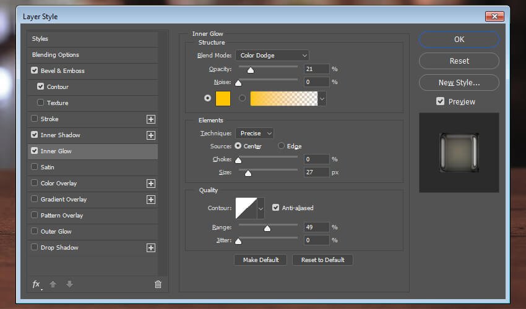Viewport: 526px width, 309px height.
Task: Enable the Outer Glow checkbox
Action: [34, 231]
